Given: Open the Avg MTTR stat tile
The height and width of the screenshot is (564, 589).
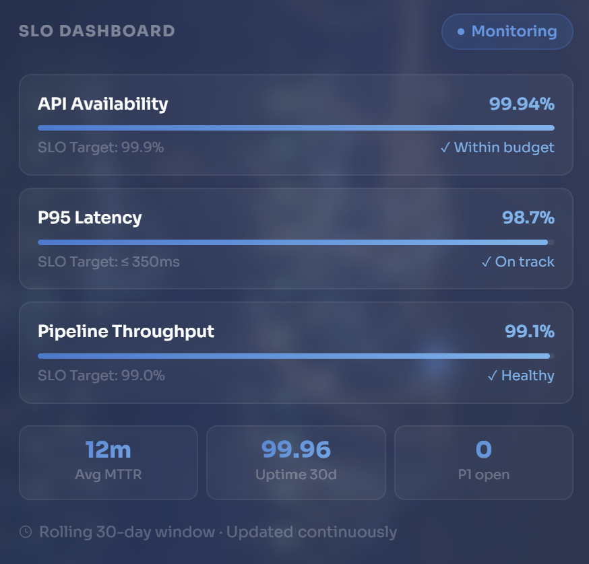Looking at the screenshot, I should point(108,462).
